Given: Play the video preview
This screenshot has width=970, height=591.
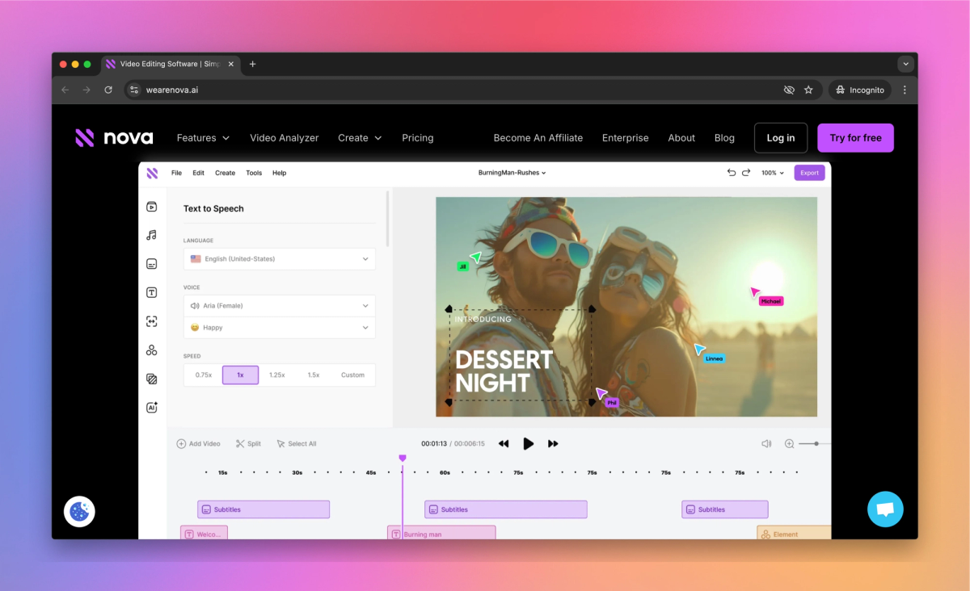Looking at the screenshot, I should tap(528, 443).
